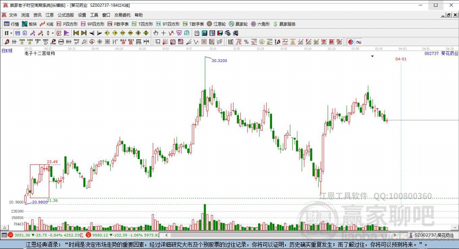The height and width of the screenshot is (249, 459).
Task: Toggle the yin-yang symbol button
Action: (351, 42)
